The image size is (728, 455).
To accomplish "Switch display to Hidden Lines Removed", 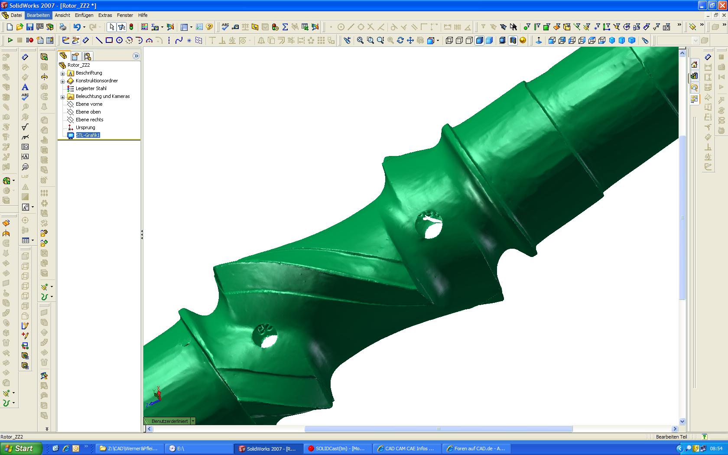I will 469,40.
